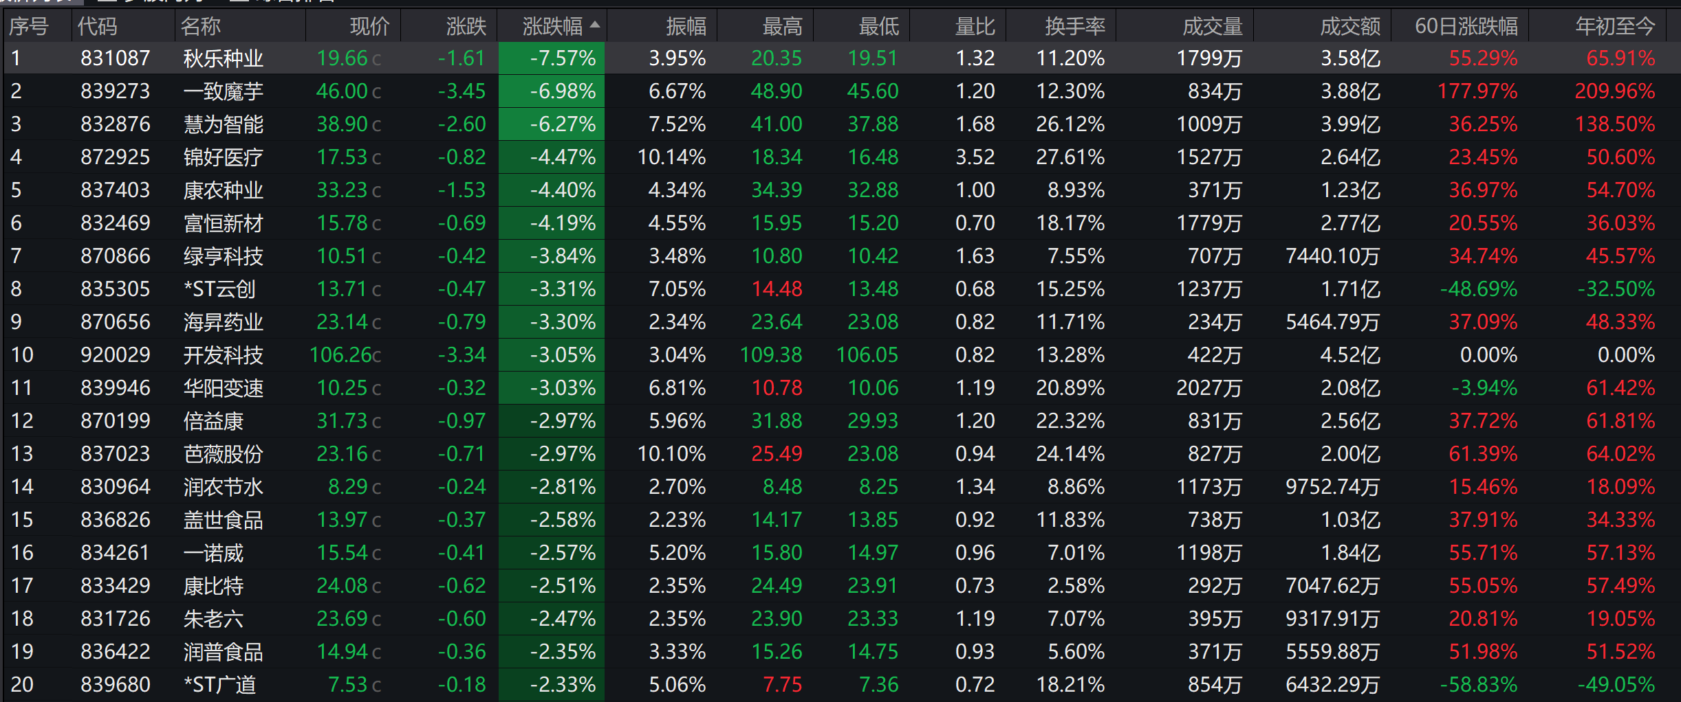Viewport: 1681px width, 702px height.
Task: Click stock code 832876
Action: [x=115, y=124]
